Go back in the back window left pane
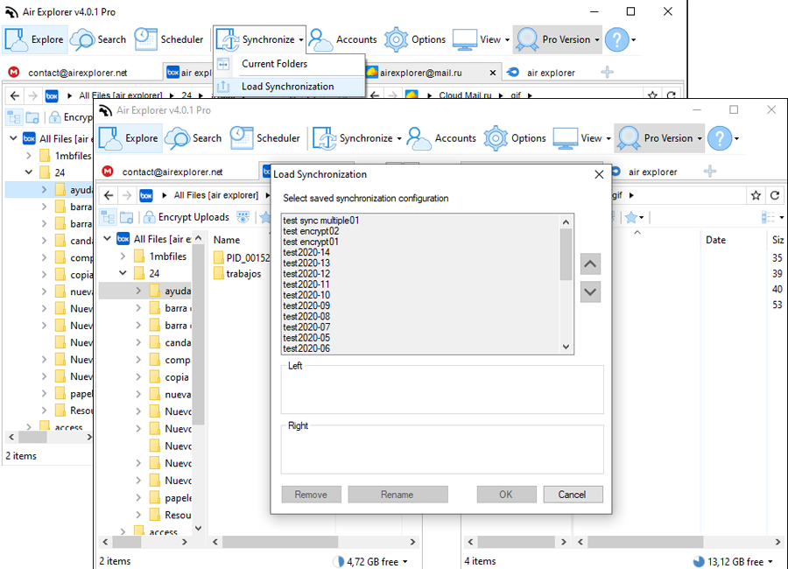 click(x=15, y=95)
